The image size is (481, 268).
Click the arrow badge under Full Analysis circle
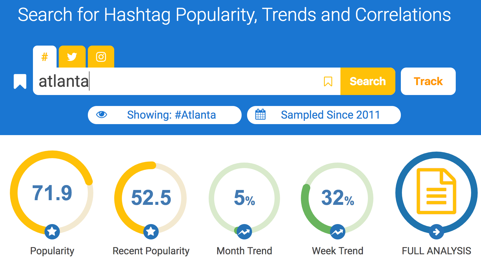pos(436,232)
